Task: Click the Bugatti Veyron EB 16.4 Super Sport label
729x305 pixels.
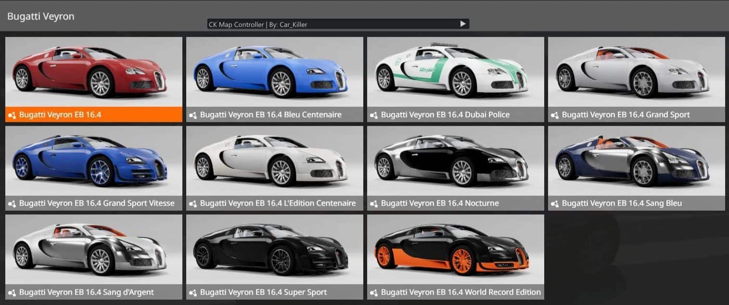Action: [263, 292]
